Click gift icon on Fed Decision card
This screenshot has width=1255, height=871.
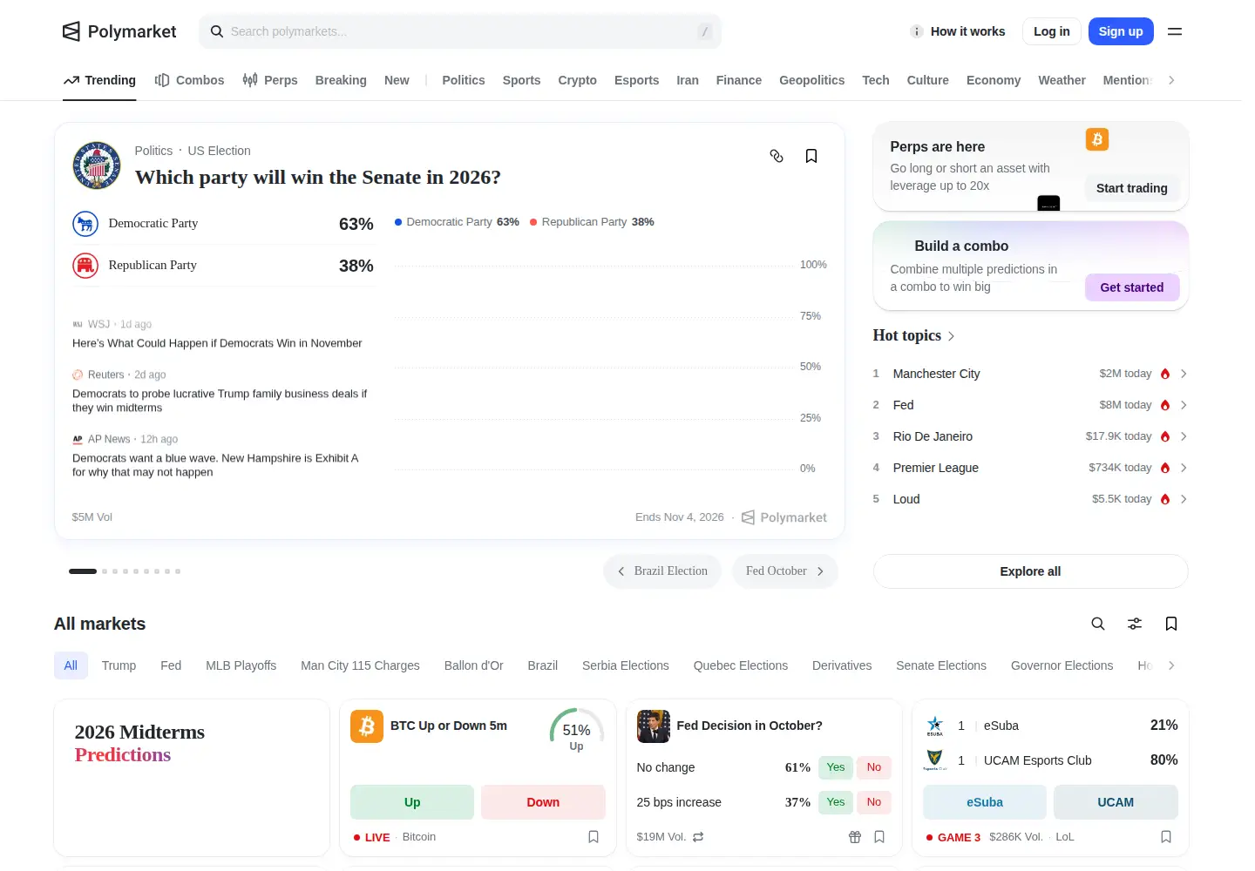855,837
